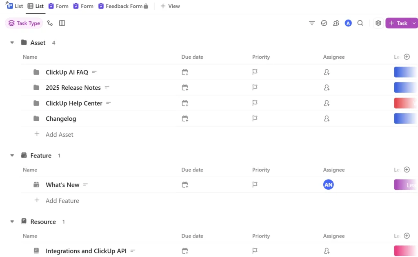Set due date for ClickUp AI FAQ
This screenshot has width=418, height=257.
click(x=185, y=72)
